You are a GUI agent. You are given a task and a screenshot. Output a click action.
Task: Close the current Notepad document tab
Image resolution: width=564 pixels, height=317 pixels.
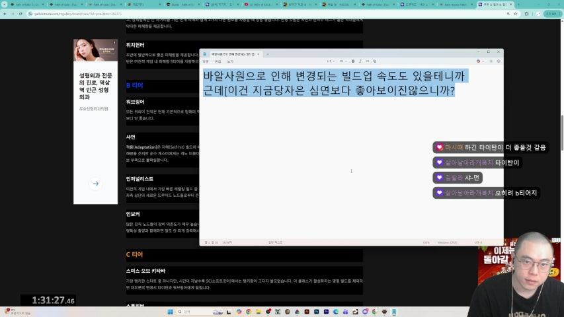point(258,54)
